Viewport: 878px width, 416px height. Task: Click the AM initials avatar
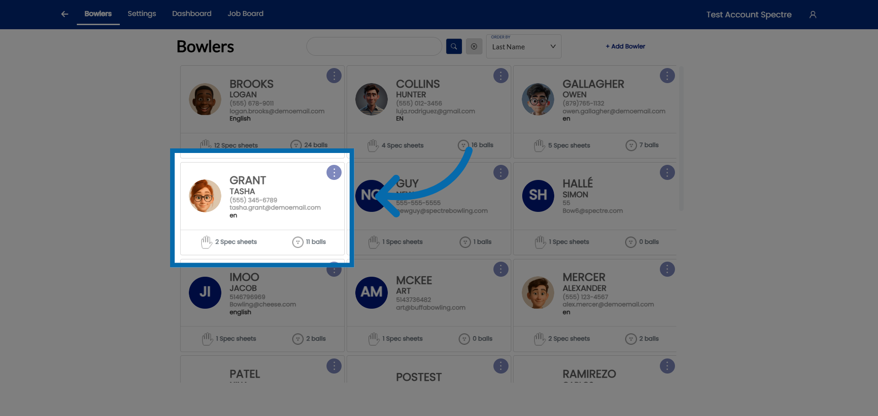pos(371,293)
